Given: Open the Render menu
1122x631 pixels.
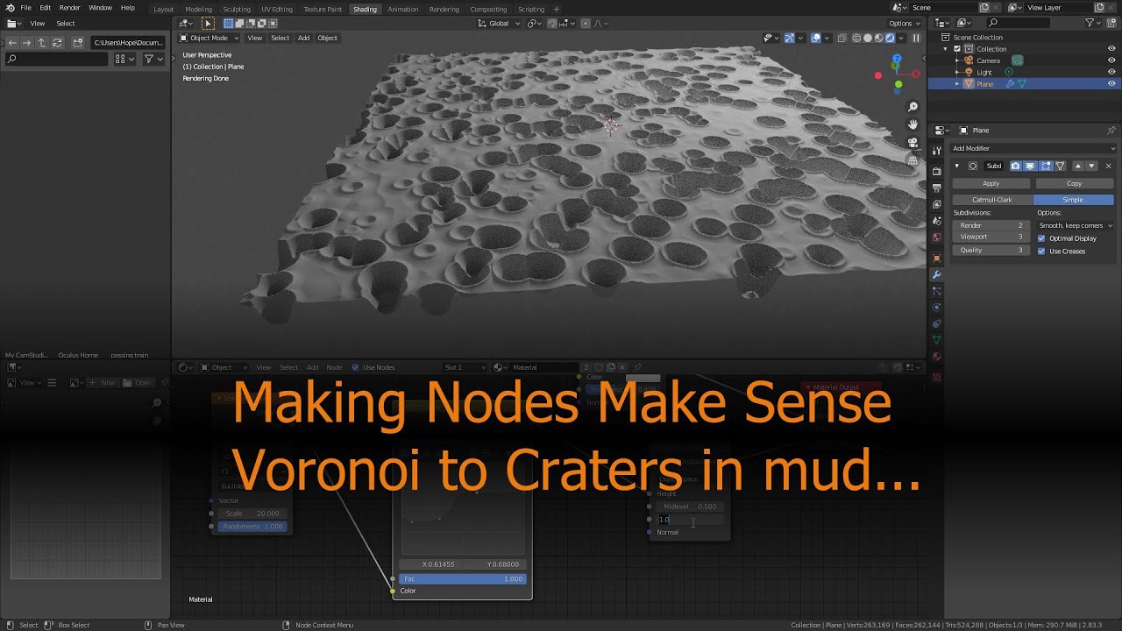Looking at the screenshot, I should [x=69, y=8].
